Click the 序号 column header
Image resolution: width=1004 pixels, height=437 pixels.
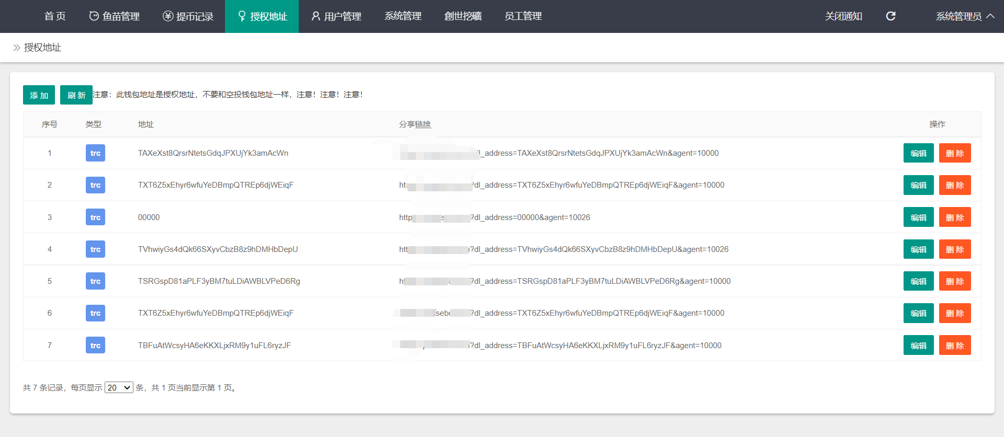click(50, 124)
